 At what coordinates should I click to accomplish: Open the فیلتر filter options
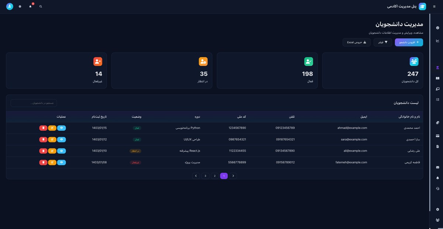point(383,42)
